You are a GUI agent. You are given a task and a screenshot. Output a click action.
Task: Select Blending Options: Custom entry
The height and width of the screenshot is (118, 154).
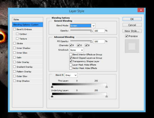coord(28,25)
